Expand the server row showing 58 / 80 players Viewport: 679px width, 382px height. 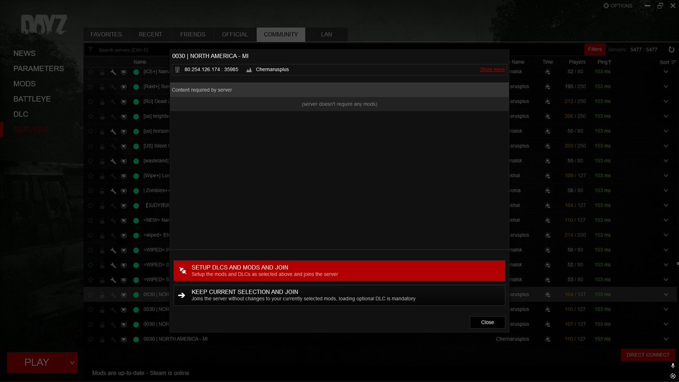(x=666, y=191)
